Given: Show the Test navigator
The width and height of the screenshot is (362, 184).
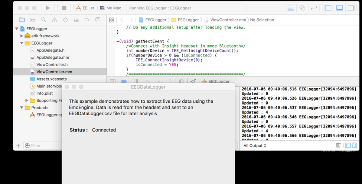Looking at the screenshot, I should pos(65,20).
